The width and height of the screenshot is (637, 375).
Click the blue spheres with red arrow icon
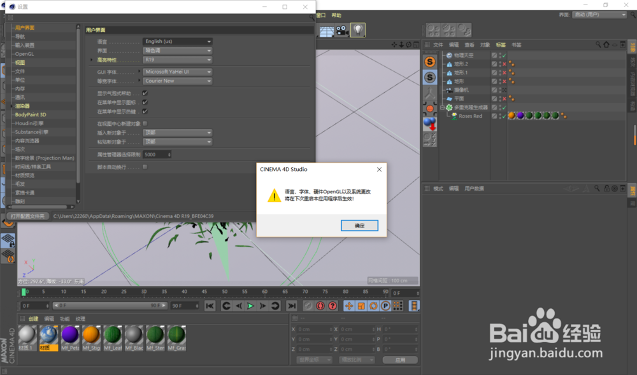coord(430,123)
